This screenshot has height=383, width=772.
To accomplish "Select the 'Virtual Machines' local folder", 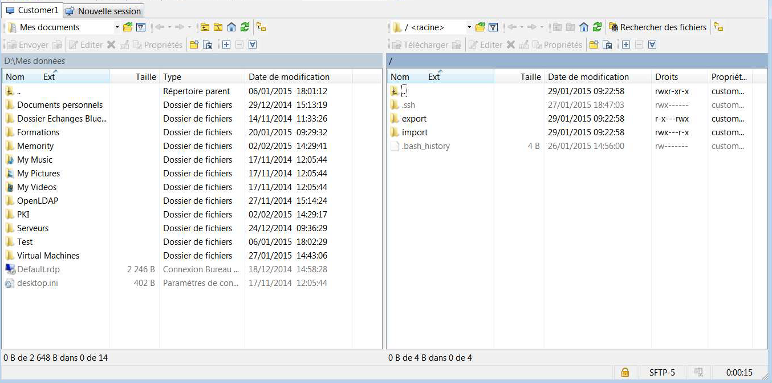I will click(48, 256).
